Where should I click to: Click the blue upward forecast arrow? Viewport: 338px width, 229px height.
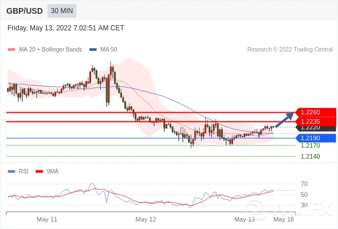(x=285, y=120)
